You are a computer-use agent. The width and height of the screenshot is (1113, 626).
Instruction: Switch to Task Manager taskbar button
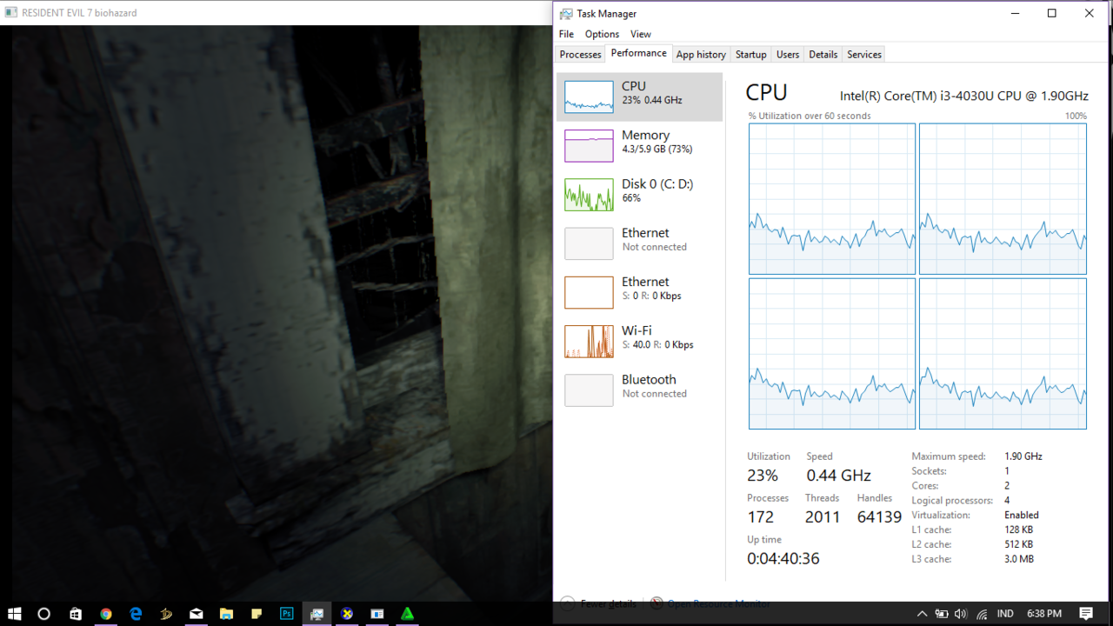tap(317, 614)
